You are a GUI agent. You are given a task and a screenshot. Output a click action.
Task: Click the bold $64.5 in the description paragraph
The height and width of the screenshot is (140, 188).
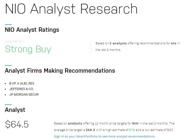click(90, 130)
